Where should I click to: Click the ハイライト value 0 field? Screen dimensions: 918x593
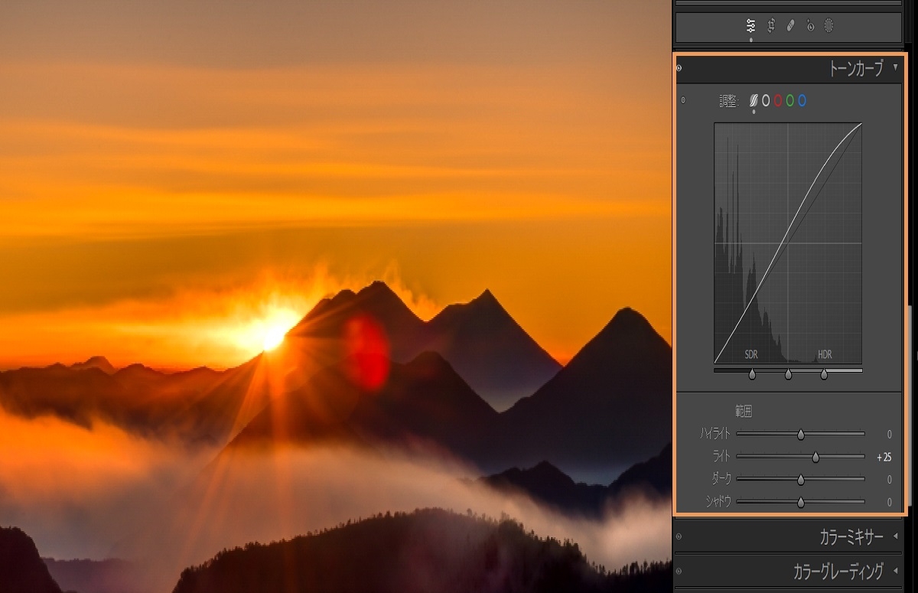point(889,435)
